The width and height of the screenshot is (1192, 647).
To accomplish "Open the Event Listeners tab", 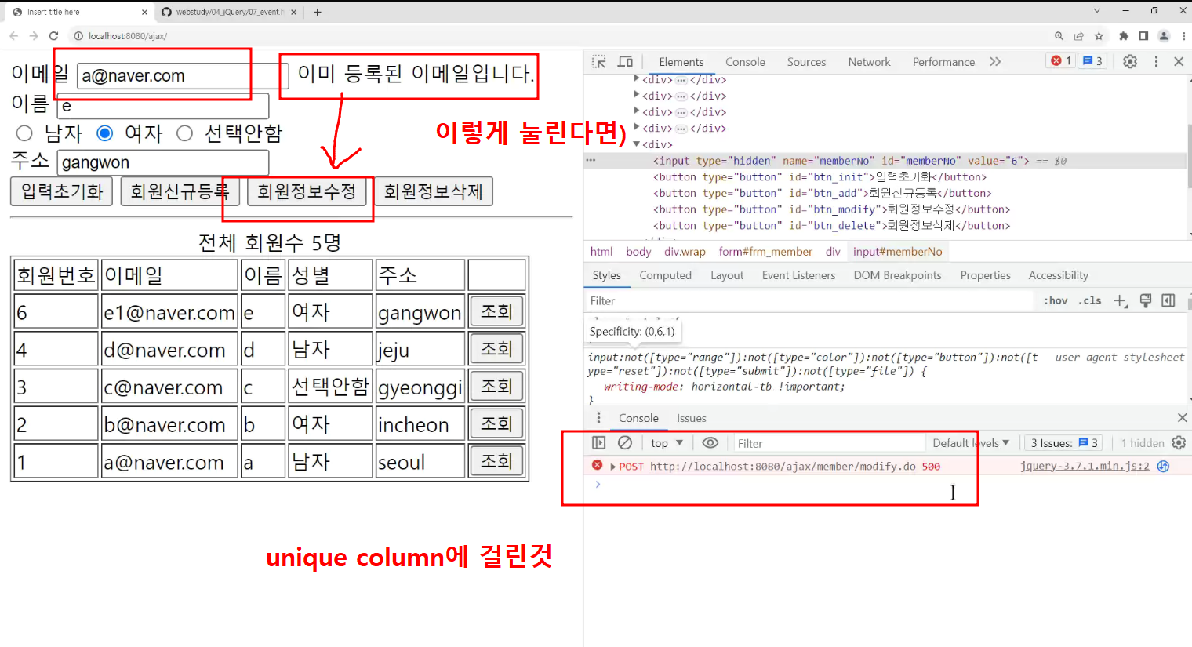I will pos(798,275).
